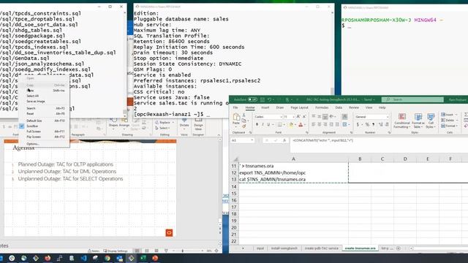This screenshot has width=468, height=263.
Task: Choose Reset in terminal context menu
Action: (45, 114)
